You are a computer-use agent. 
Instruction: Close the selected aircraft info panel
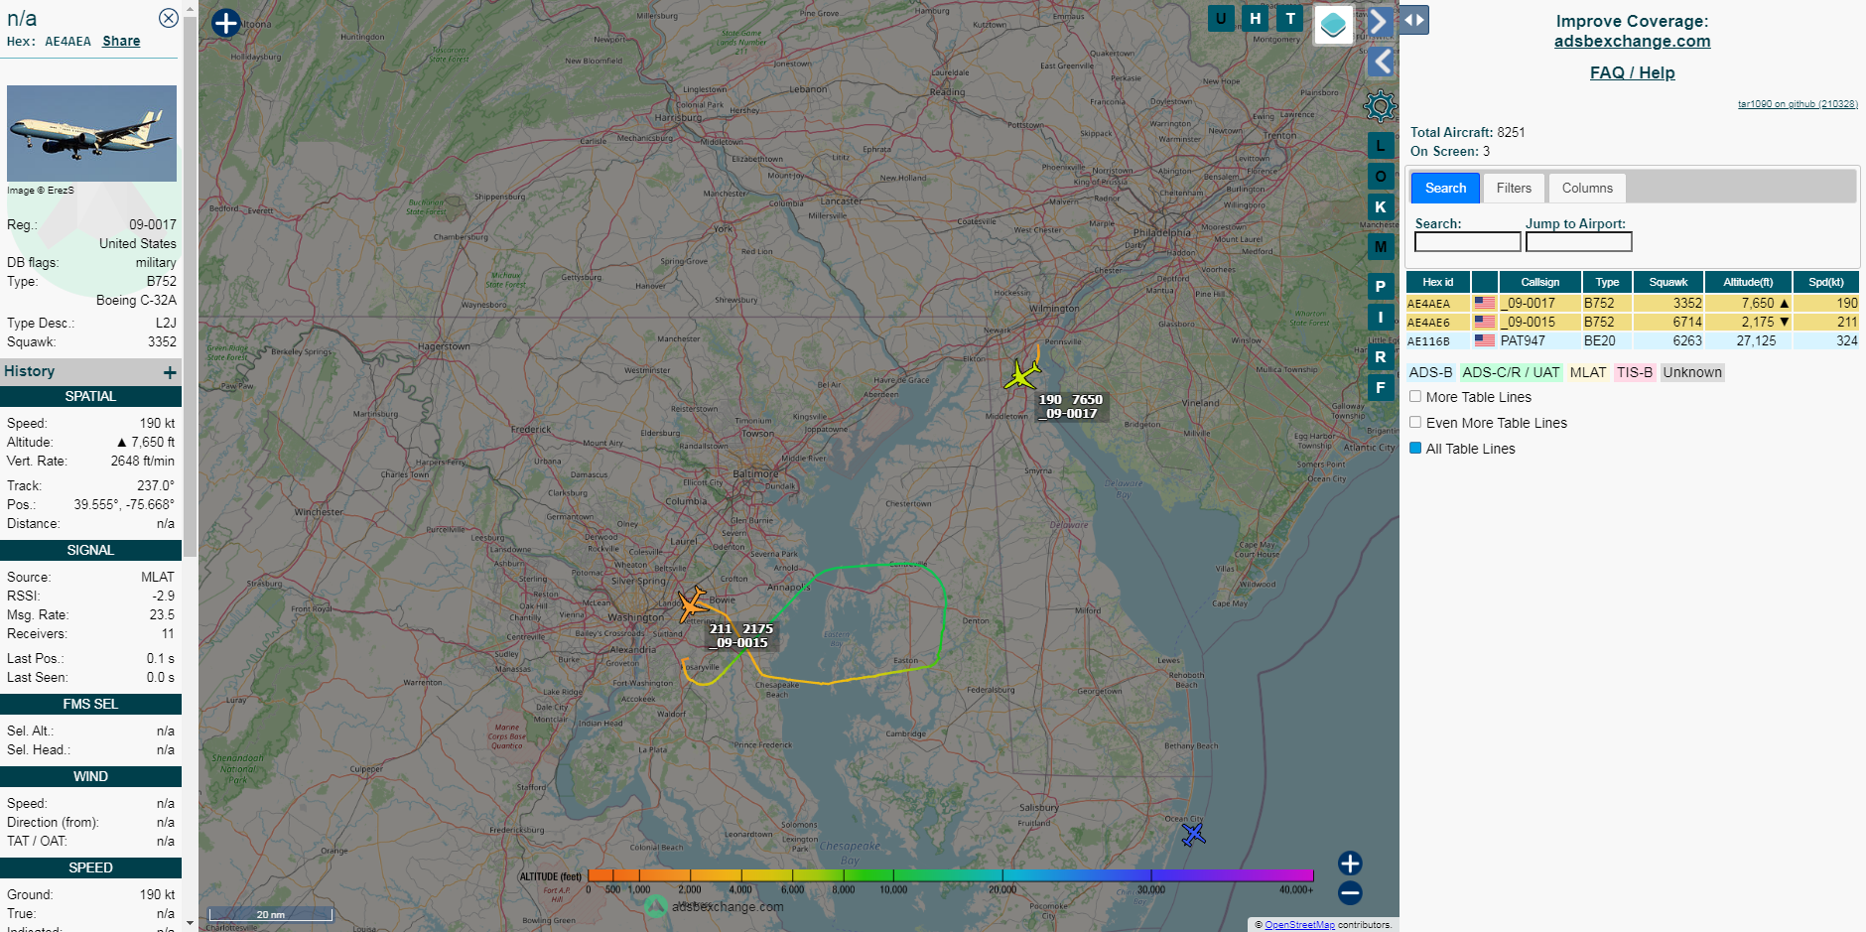(x=169, y=18)
